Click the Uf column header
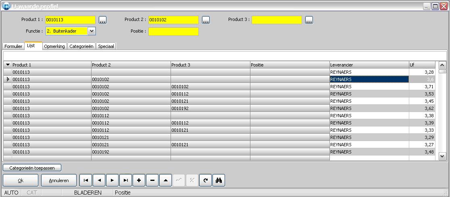 pyautogui.click(x=422, y=65)
